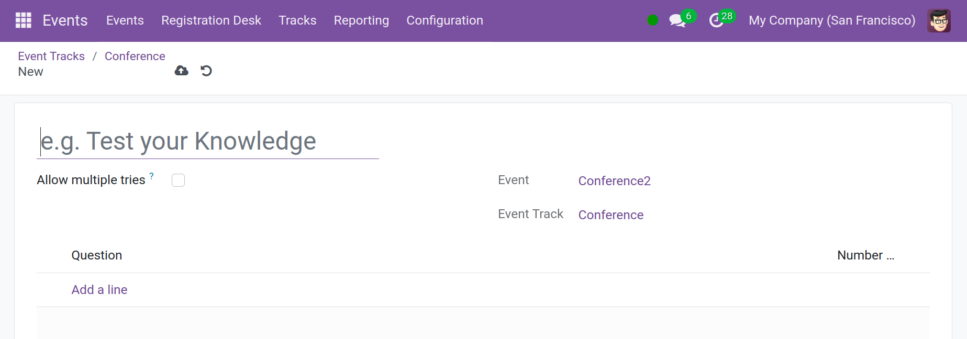The height and width of the screenshot is (339, 967).
Task: Open the Conference event track link
Action: point(610,215)
